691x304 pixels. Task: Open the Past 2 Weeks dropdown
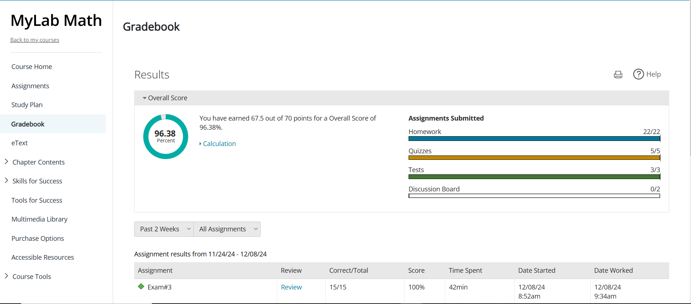(164, 229)
